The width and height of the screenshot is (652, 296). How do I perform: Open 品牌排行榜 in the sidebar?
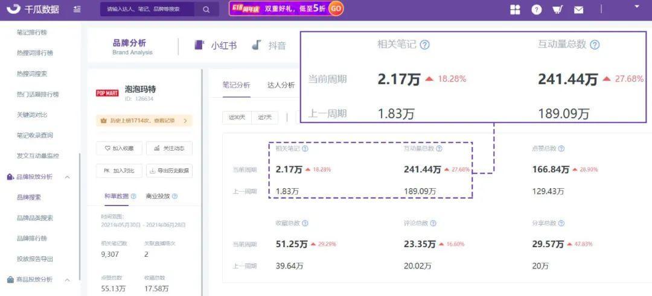tap(32, 238)
